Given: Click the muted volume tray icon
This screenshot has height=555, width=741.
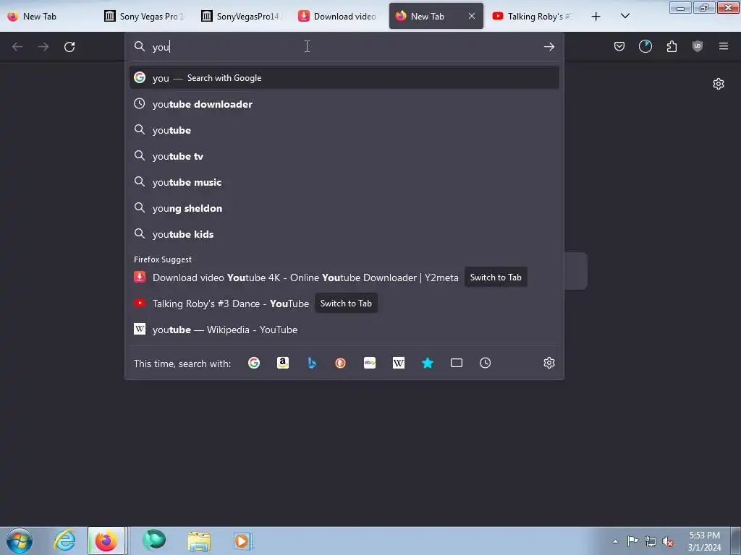Looking at the screenshot, I should pos(668,542).
